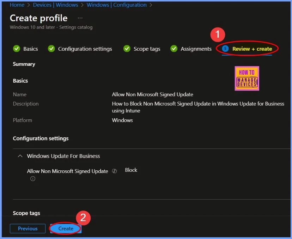Image resolution: width=292 pixels, height=239 pixels.
Task: Click the Create button
Action: [x=66, y=228]
